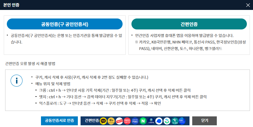Click the gray 닫기 button
Screen dimensions: 253x127
[x=205, y=121]
